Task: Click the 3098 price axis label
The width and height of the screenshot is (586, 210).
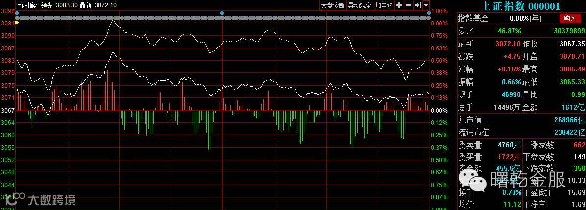Action: coord(7,11)
